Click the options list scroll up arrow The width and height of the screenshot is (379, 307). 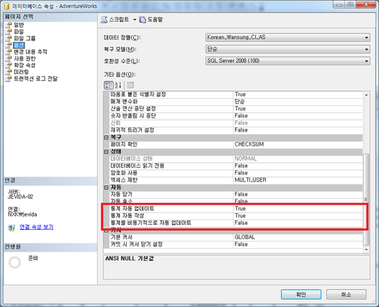coord(367,95)
